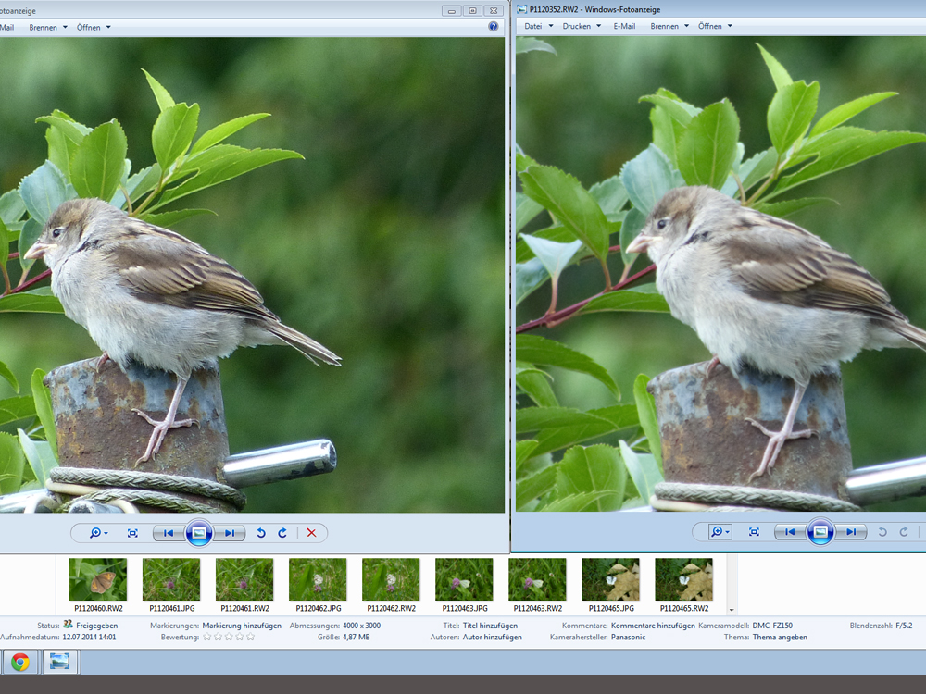Start slideshow in the left window
The image size is (926, 694).
(199, 533)
